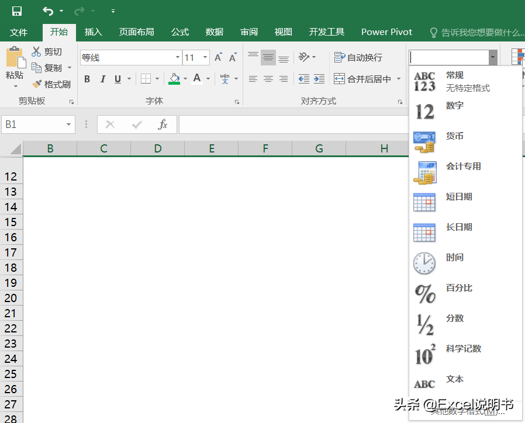Click the 格式刷 format painter
The width and height of the screenshot is (525, 423).
coord(51,84)
